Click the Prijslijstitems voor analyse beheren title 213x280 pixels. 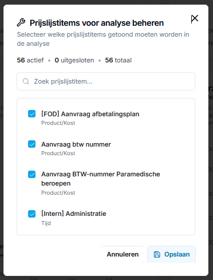click(97, 23)
